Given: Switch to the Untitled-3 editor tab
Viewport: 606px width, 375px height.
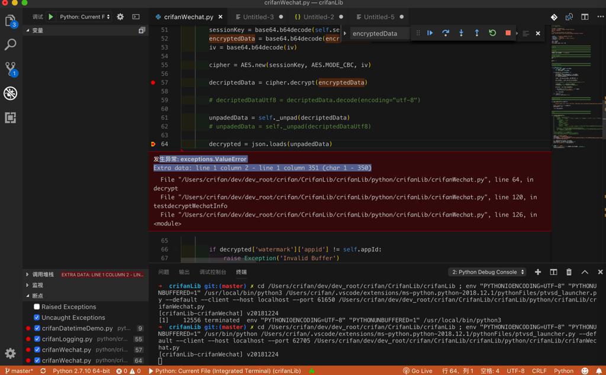Looking at the screenshot, I should (x=258, y=17).
